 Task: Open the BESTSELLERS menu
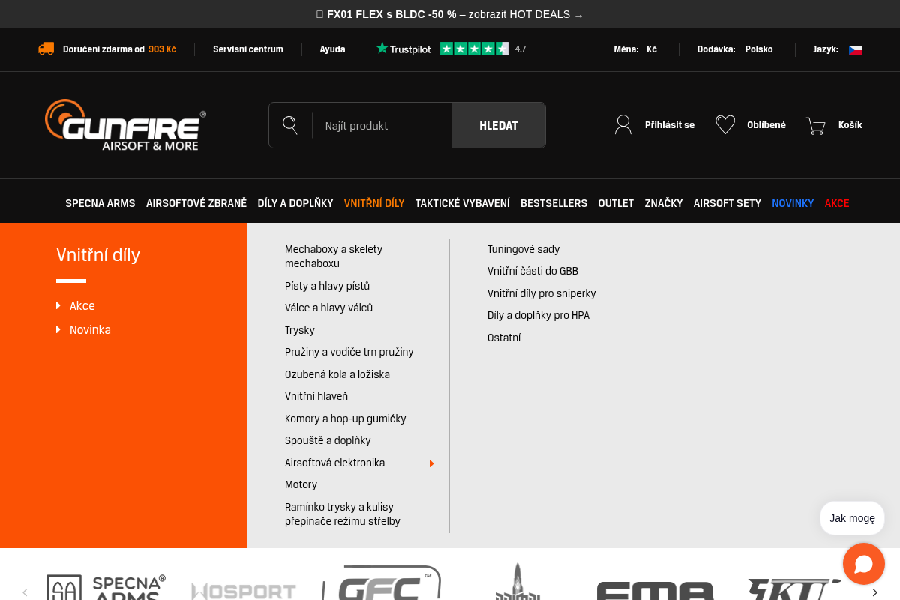(554, 203)
